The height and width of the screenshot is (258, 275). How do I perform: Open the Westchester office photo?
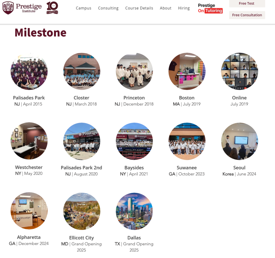click(x=29, y=141)
